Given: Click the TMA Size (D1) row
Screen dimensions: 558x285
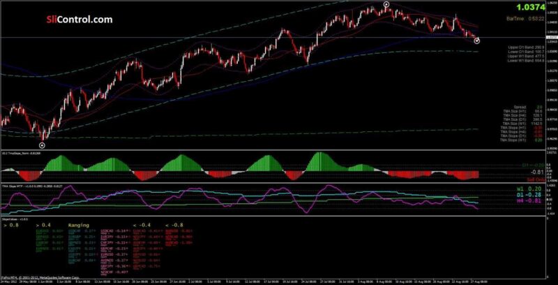Looking at the screenshot, I should point(523,120).
